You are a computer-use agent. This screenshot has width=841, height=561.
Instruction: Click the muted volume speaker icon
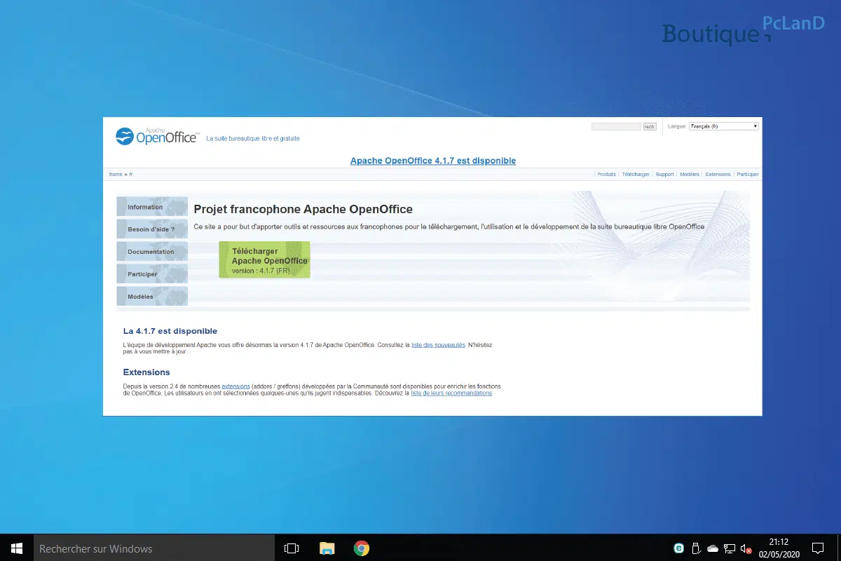tap(746, 548)
